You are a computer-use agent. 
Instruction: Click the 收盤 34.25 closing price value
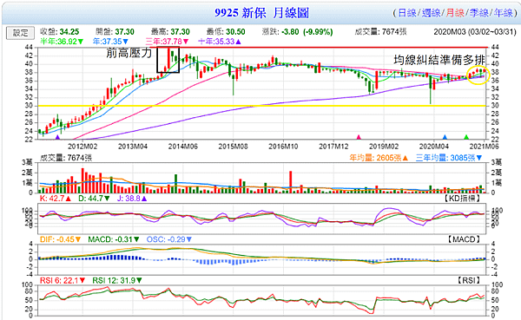[x=59, y=32]
